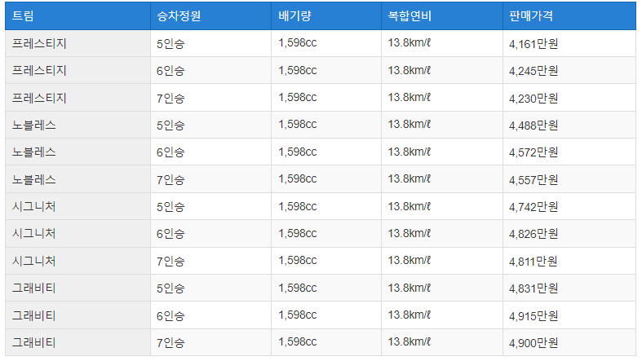The width and height of the screenshot is (642, 361).
Task: Select 7인승 in the 4,230만원 row
Action: click(x=170, y=98)
